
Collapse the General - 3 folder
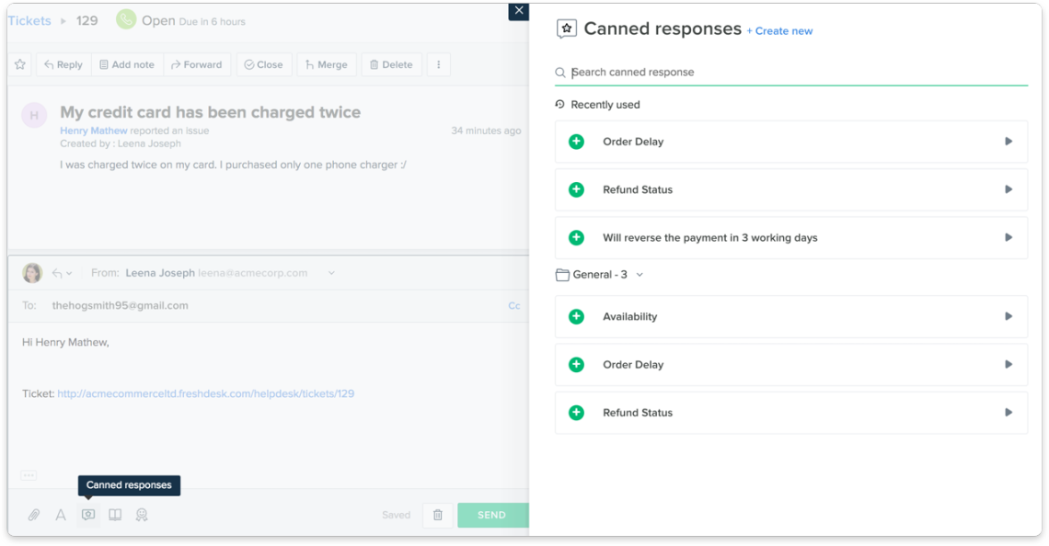[640, 275]
